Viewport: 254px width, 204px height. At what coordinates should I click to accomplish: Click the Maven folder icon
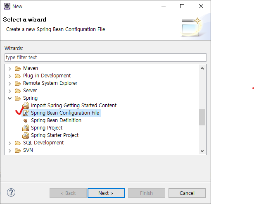point(18,68)
